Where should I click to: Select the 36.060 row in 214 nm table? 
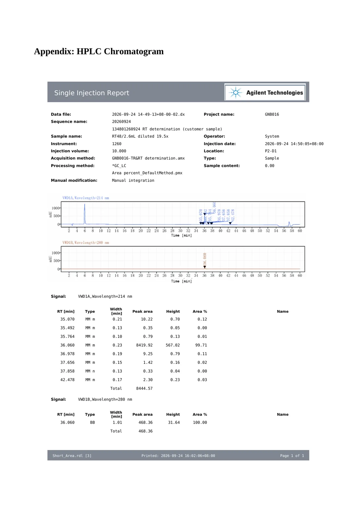(132, 345)
